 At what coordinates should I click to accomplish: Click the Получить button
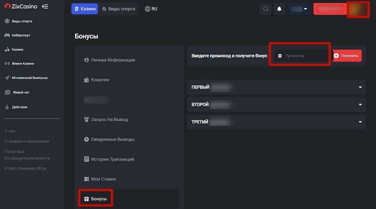tap(347, 56)
